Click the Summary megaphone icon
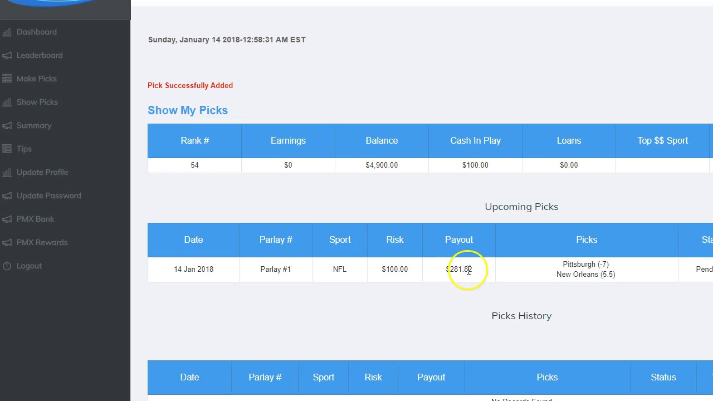 point(7,126)
